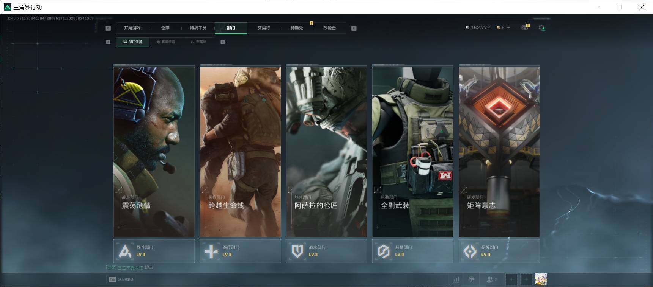
Task: Open the world chat message line
Action: coord(129,267)
